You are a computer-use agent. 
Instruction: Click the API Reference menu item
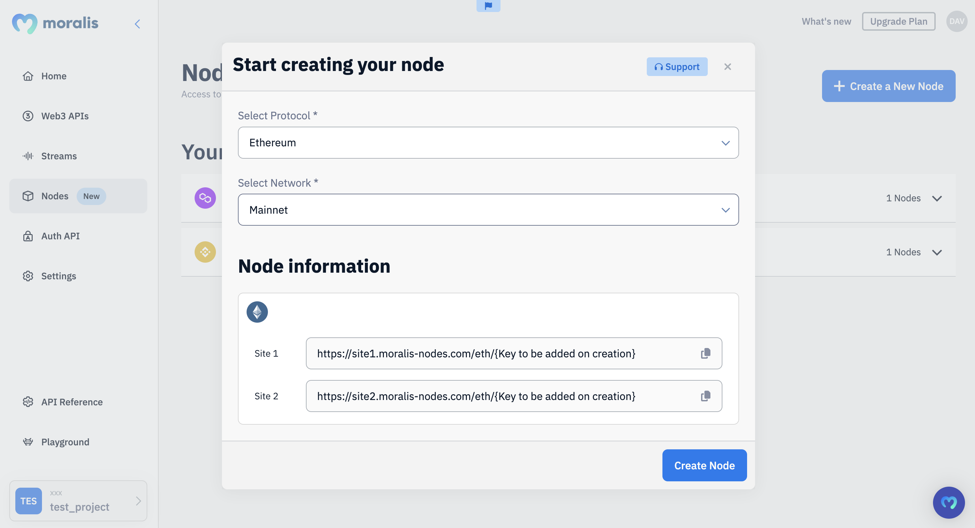point(72,402)
